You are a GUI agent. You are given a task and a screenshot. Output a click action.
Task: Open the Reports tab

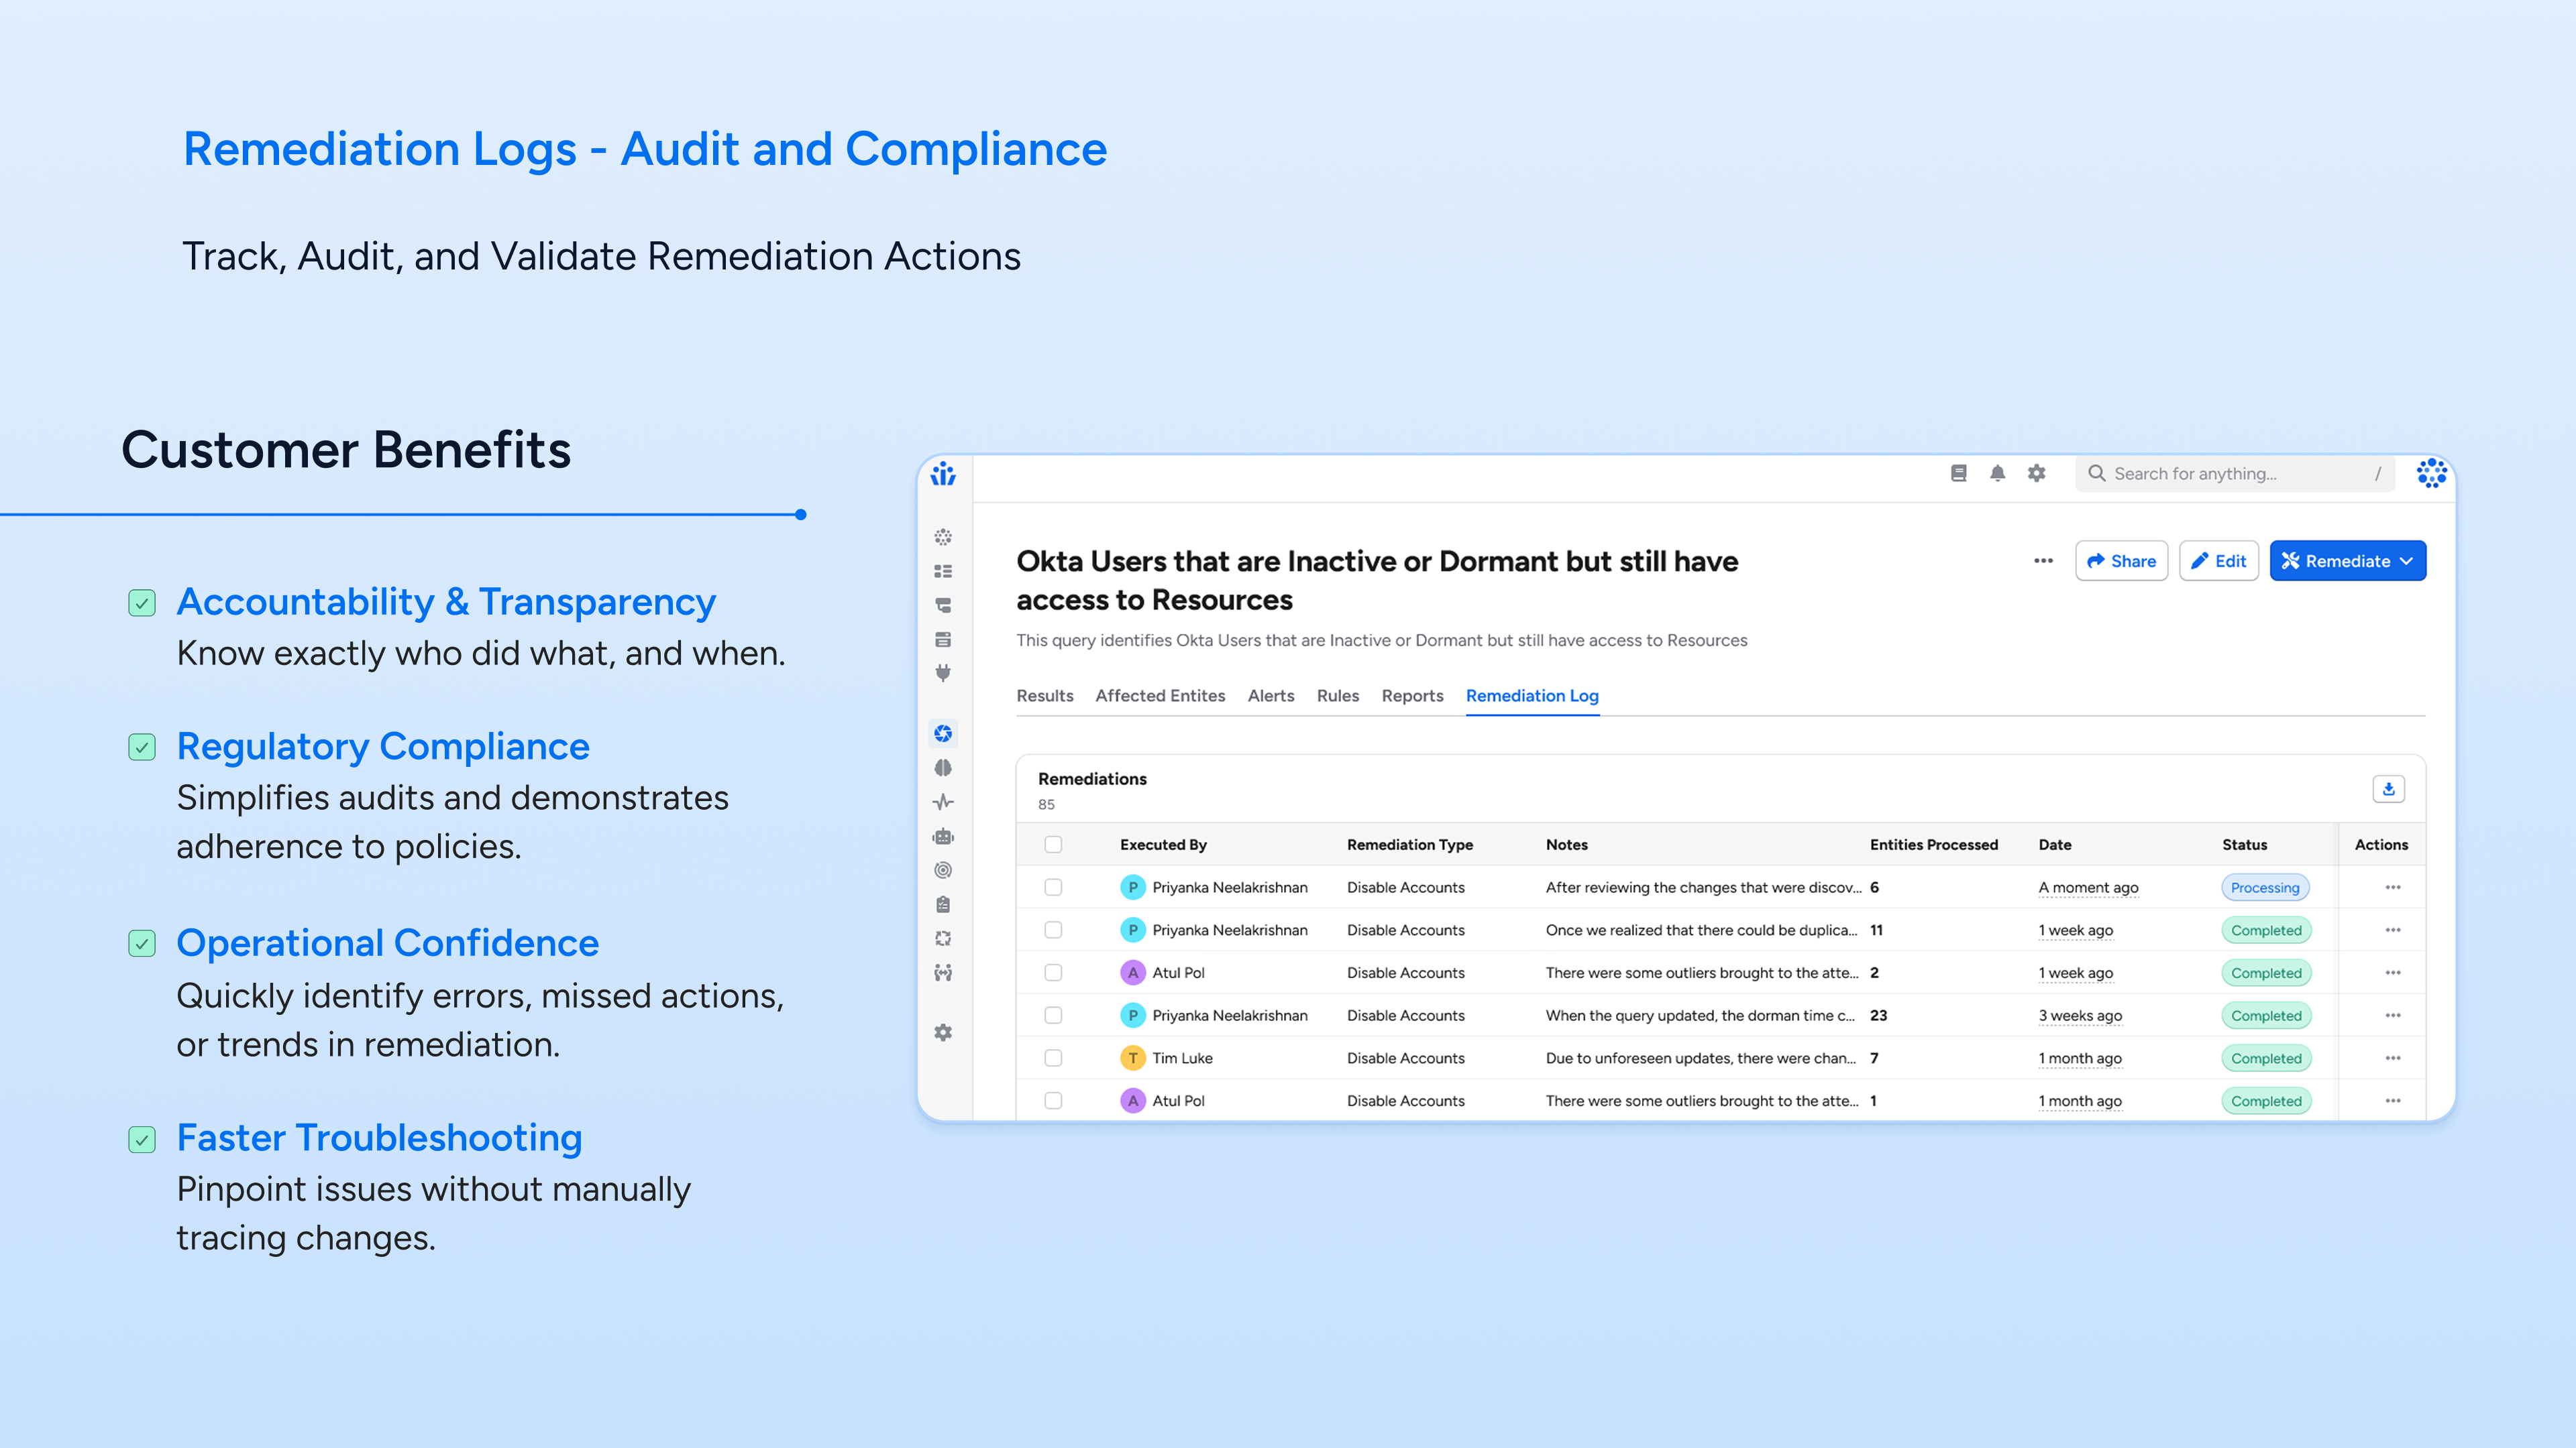(1412, 696)
